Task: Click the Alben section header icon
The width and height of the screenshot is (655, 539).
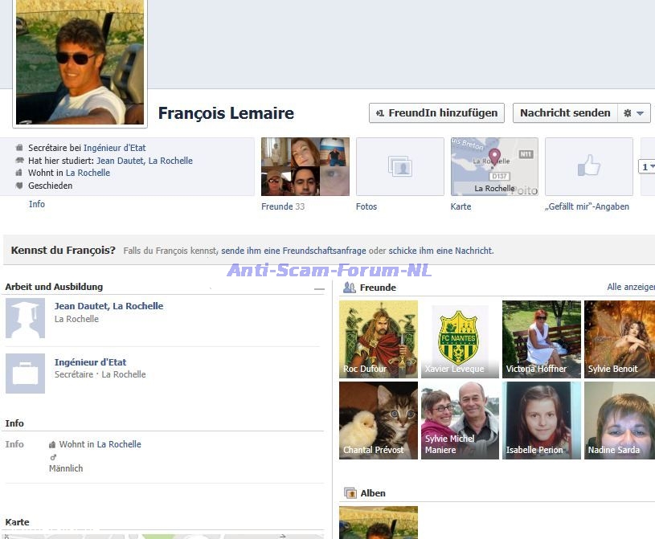Action: 350,493
